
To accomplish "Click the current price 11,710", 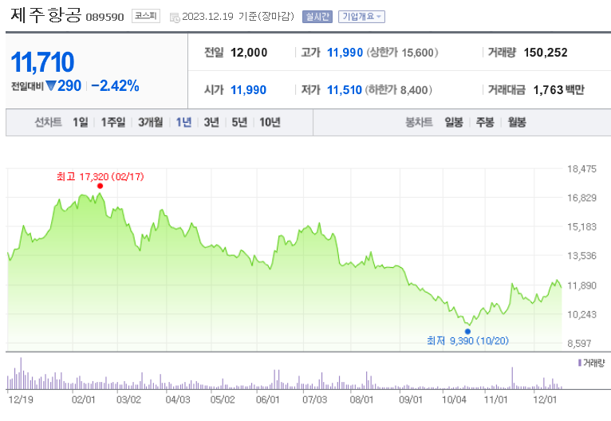I will pyautogui.click(x=42, y=62).
